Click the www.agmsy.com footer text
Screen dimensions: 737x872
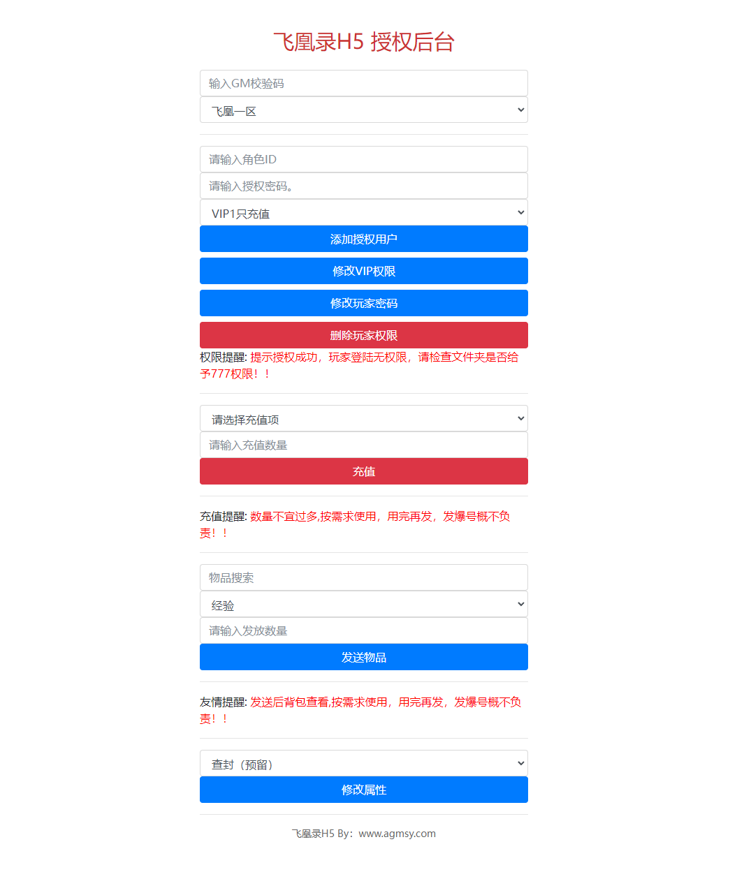(397, 834)
